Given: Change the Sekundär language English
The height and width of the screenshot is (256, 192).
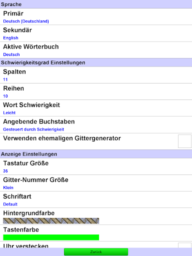Looking at the screenshot, I should coord(96,33).
